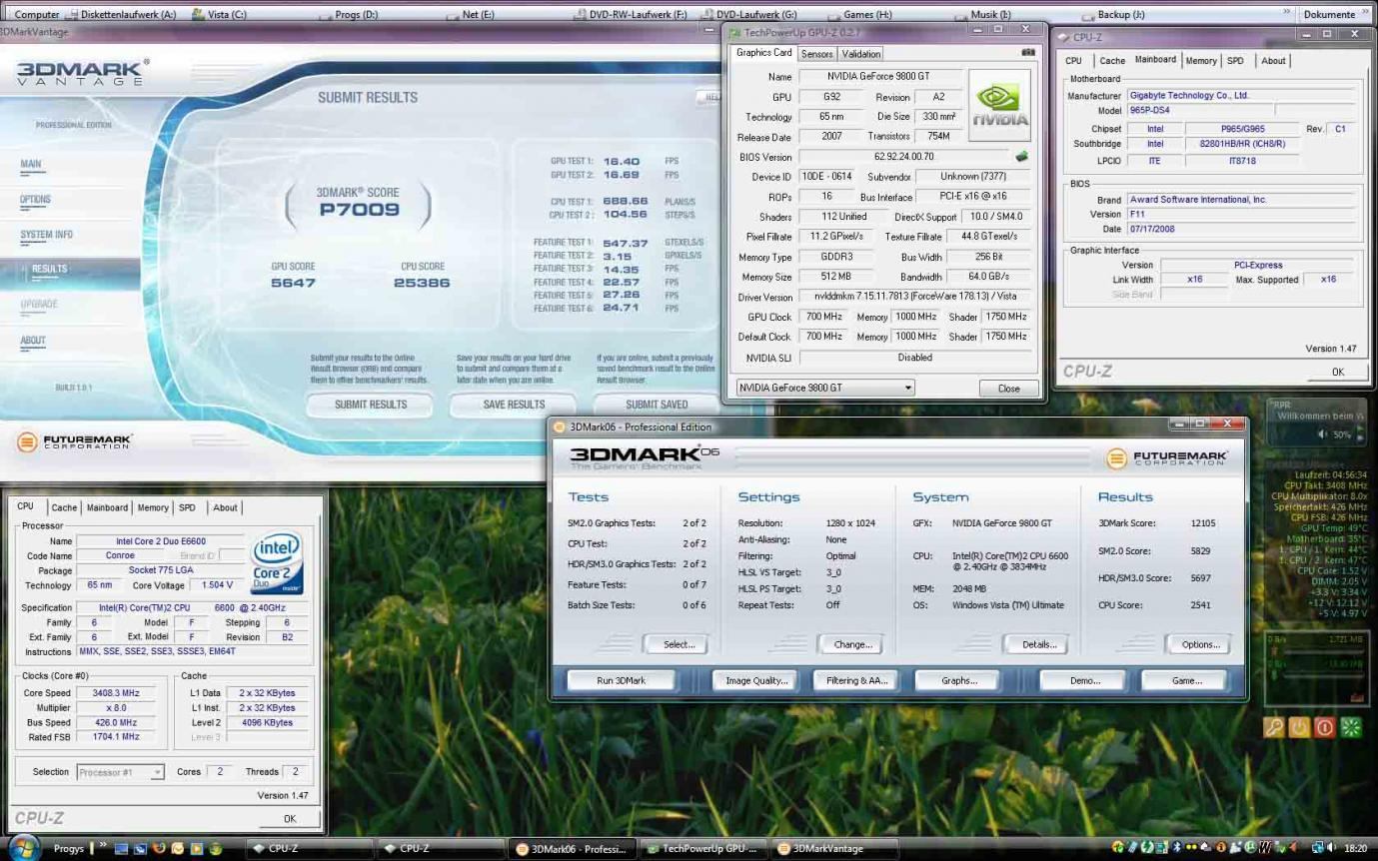Open the NVIDIA GeForce 9800 GT dropdown
Viewport: 1378px width, 861px height.
(x=824, y=388)
